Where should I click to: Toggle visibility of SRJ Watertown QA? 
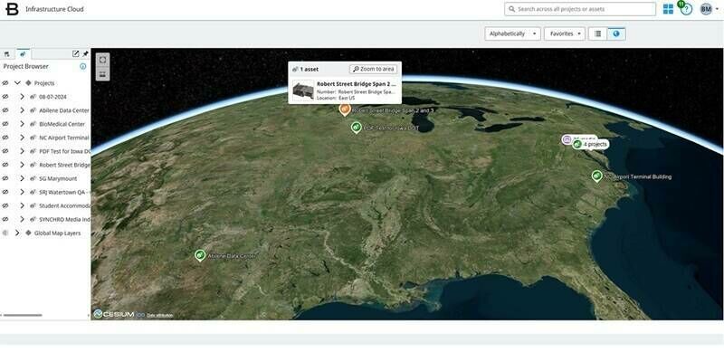tap(5, 192)
